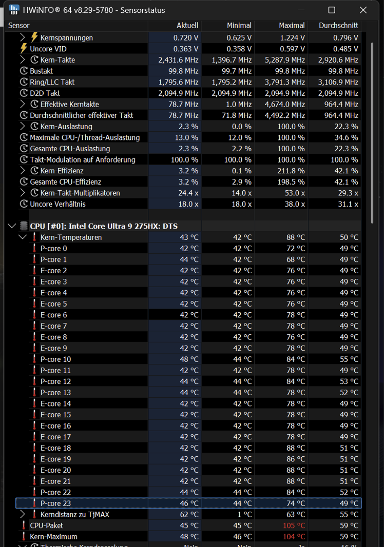Select the E-core 6 row
This screenshot has width=384, height=547.
coord(189,315)
